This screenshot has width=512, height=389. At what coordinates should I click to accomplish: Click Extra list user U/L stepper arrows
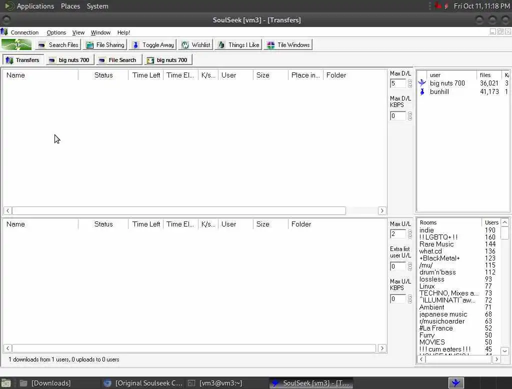coord(410,266)
